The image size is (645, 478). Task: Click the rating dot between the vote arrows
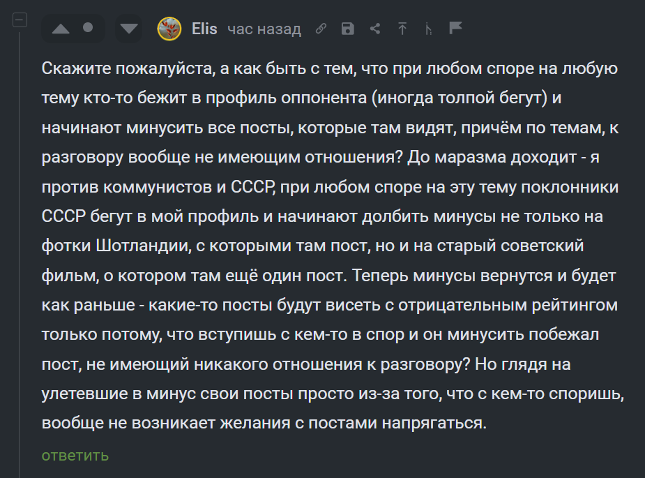pos(88,28)
